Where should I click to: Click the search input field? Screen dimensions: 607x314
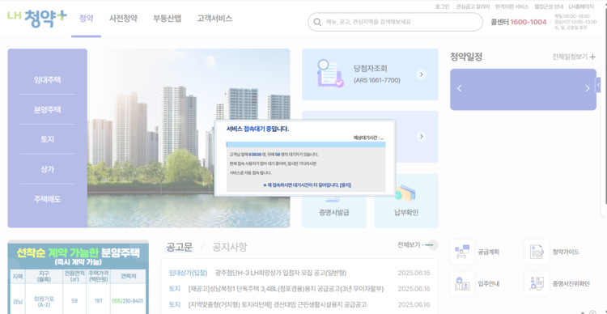coord(395,22)
